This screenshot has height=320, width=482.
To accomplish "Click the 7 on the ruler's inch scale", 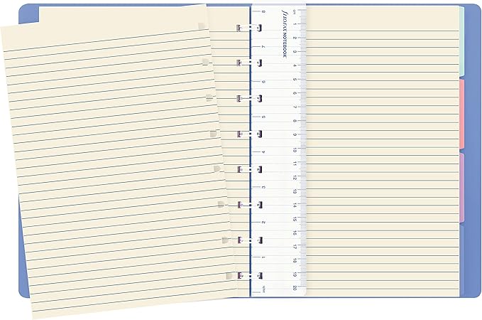I will [x=263, y=47].
